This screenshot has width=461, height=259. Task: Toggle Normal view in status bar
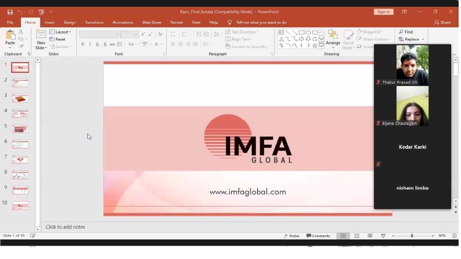coord(343,236)
